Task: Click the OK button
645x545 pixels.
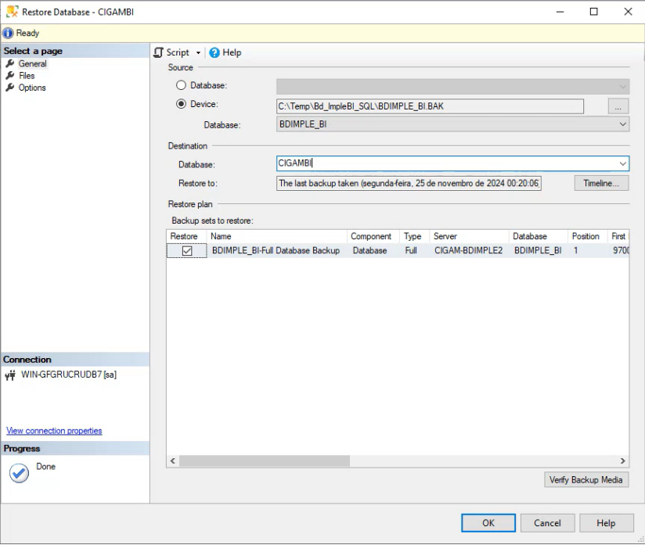Action: click(x=488, y=523)
